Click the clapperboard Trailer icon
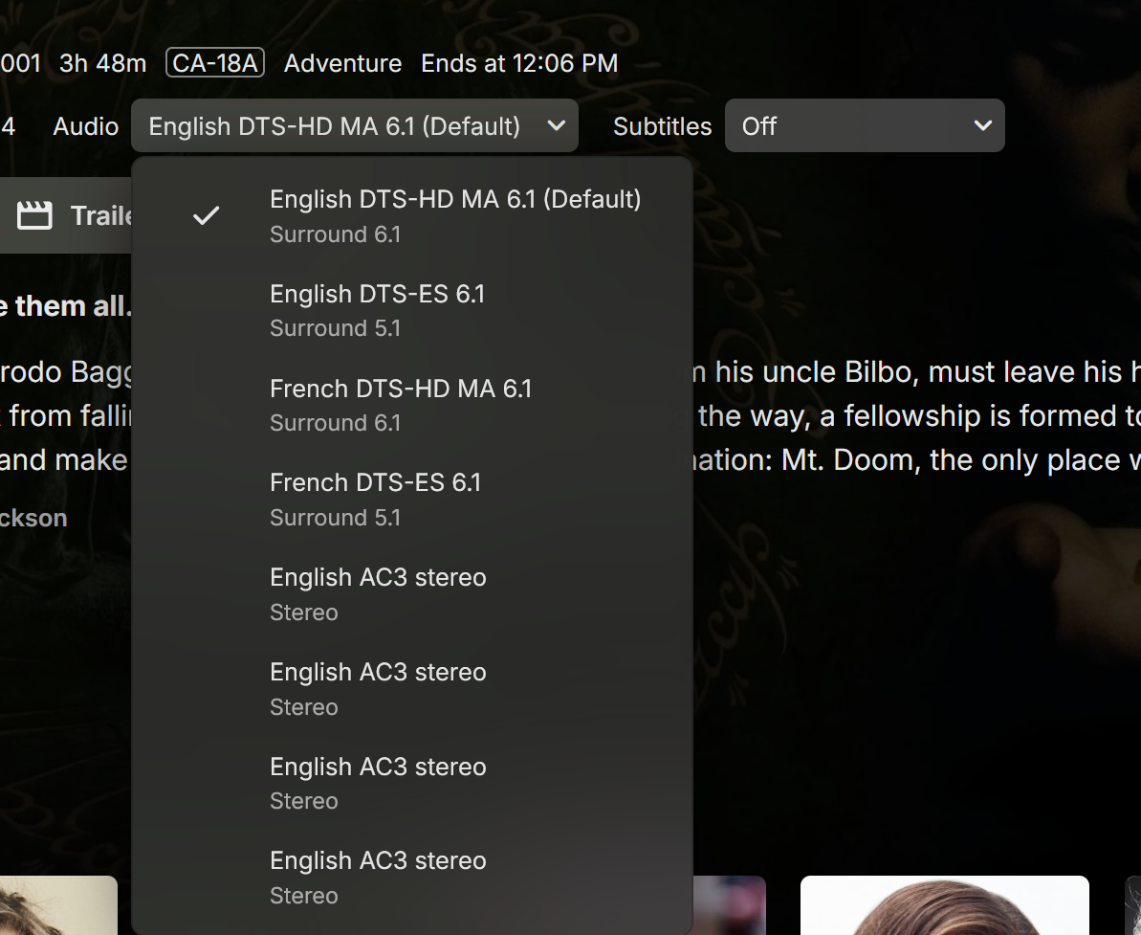Image resolution: width=1141 pixels, height=935 pixels. click(35, 215)
